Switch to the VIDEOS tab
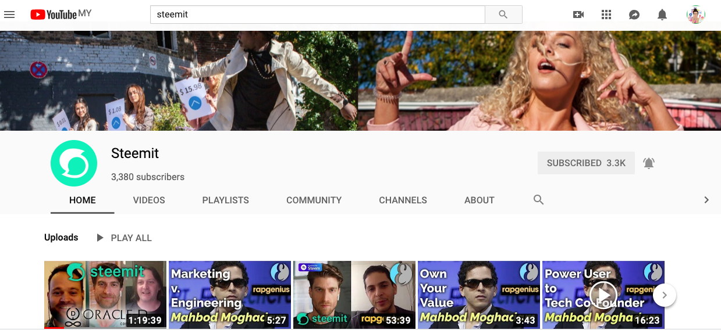The image size is (721, 330). point(149,200)
